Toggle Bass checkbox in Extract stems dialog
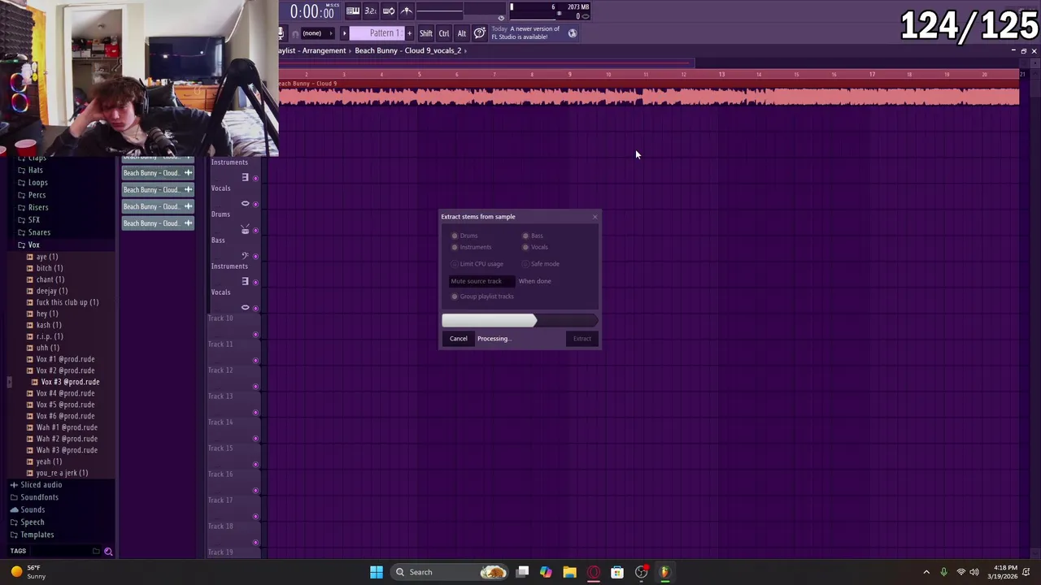 point(525,236)
